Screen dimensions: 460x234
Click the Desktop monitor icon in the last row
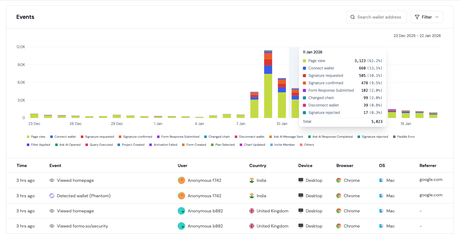click(300, 226)
